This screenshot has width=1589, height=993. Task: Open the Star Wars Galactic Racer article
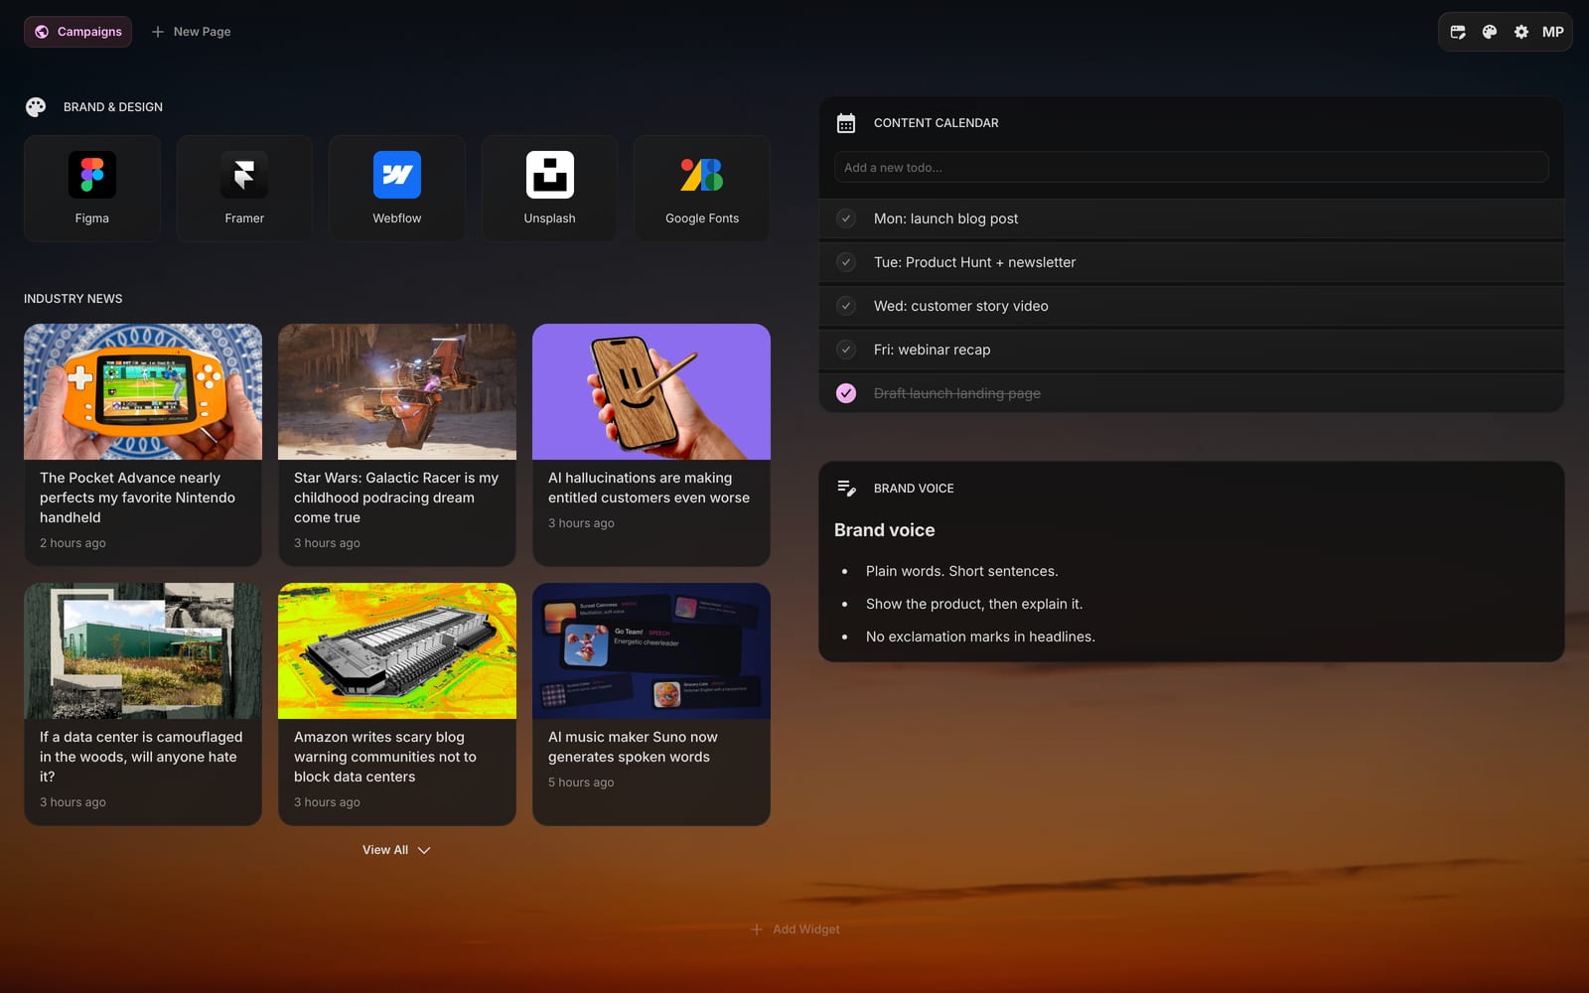pos(397,445)
